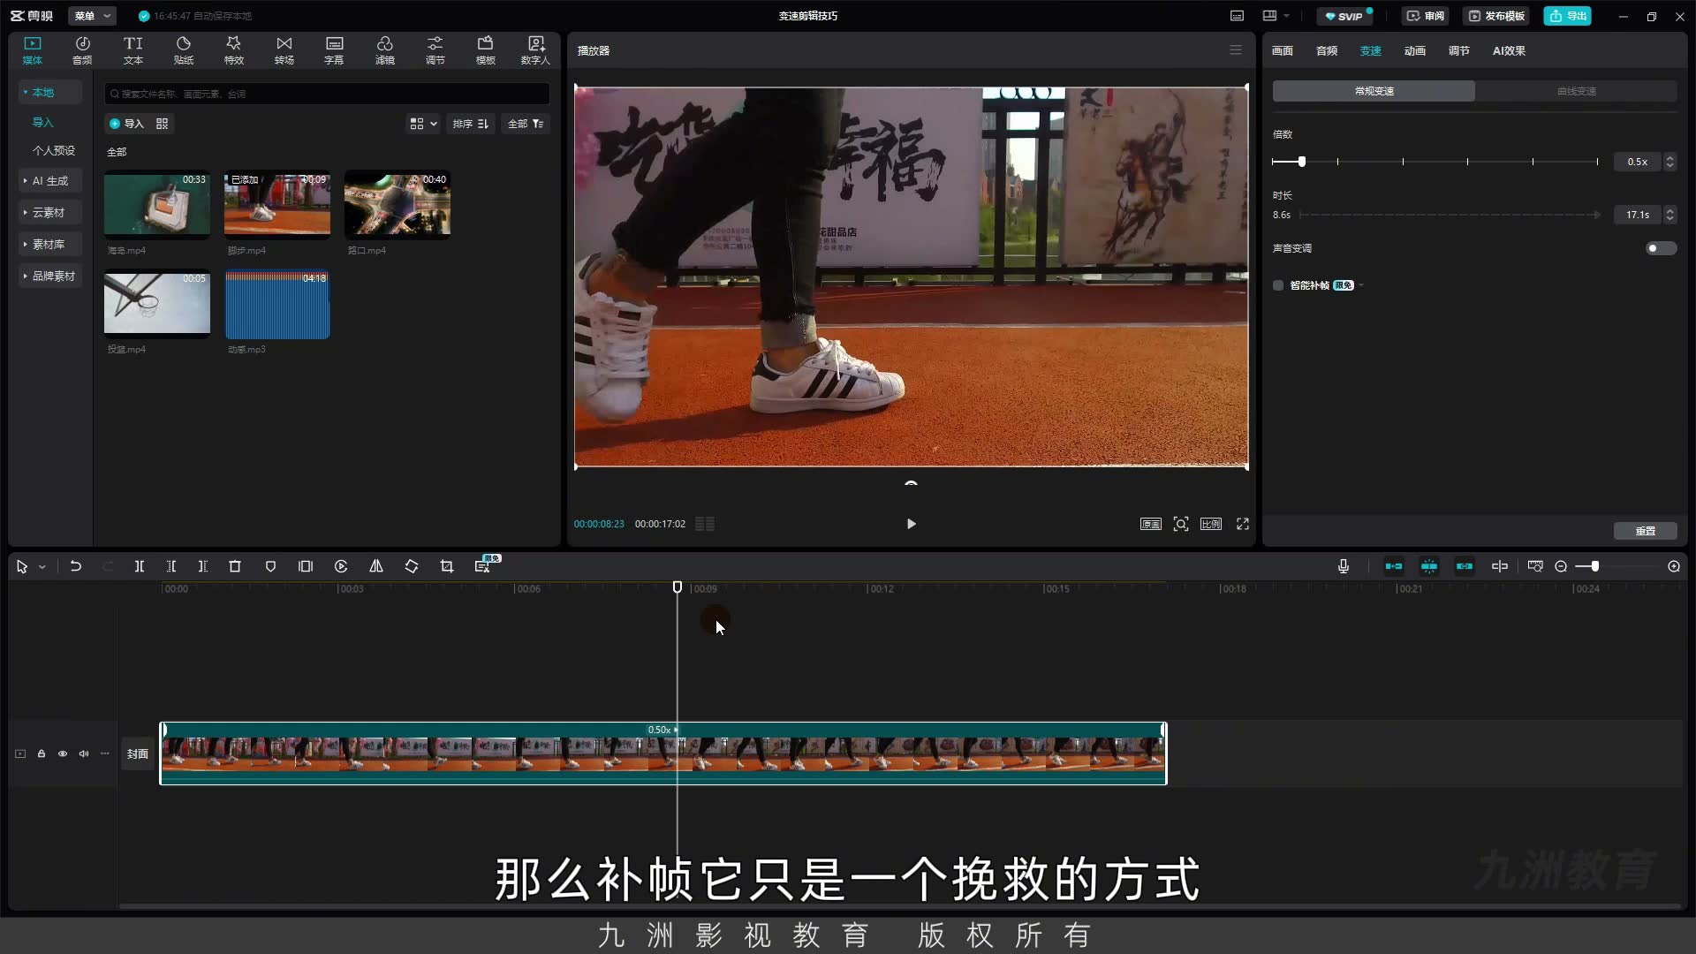The width and height of the screenshot is (1696, 954).
Task: Open the 滤镜 filters panel
Action: (384, 50)
